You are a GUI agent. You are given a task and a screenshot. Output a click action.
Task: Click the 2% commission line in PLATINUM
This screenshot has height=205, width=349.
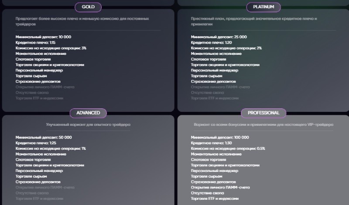pos(226,48)
